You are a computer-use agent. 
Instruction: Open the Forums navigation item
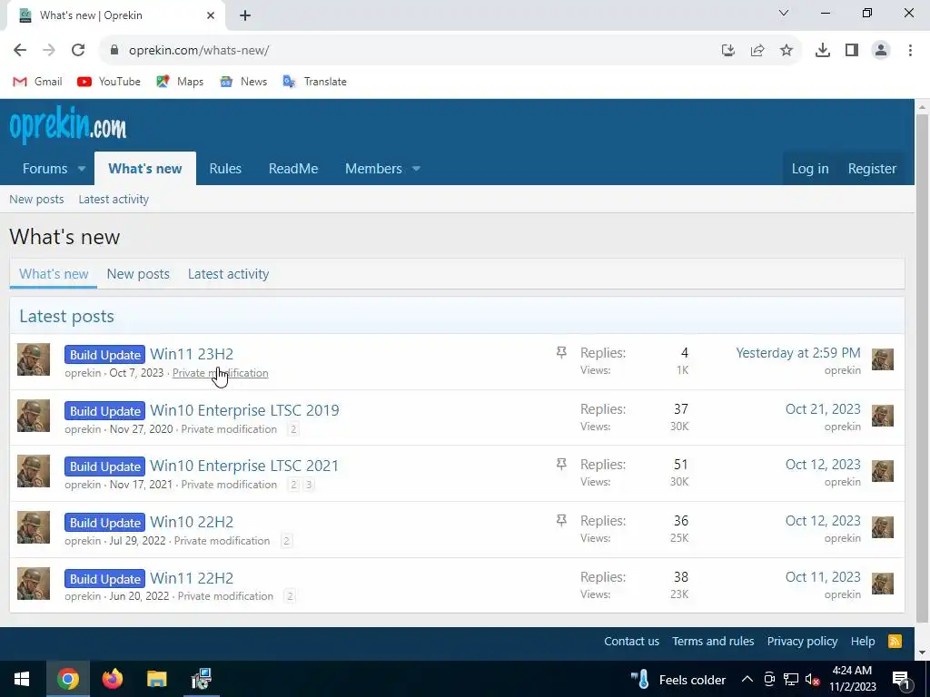45,169
